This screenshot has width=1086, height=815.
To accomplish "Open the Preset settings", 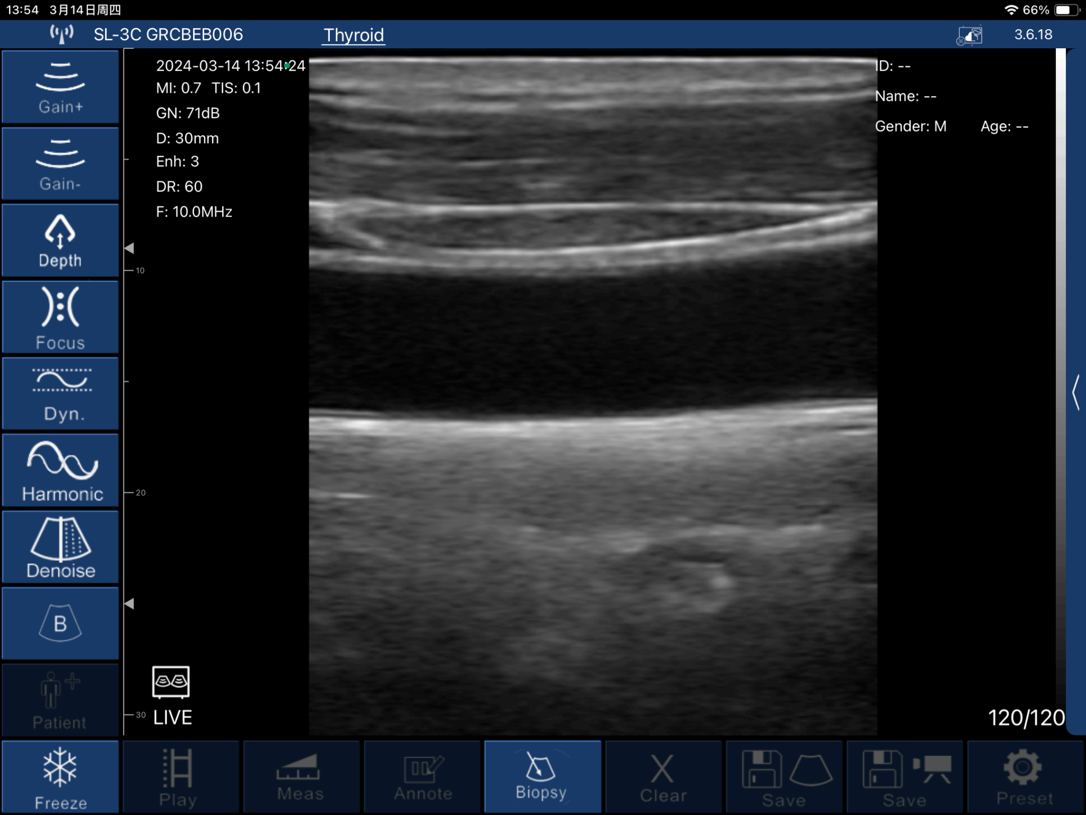I will coord(1024,776).
